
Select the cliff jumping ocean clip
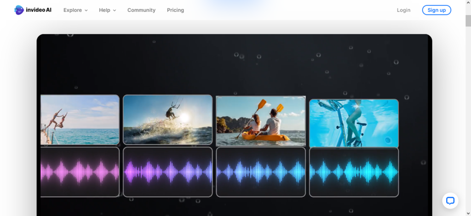[80, 120]
